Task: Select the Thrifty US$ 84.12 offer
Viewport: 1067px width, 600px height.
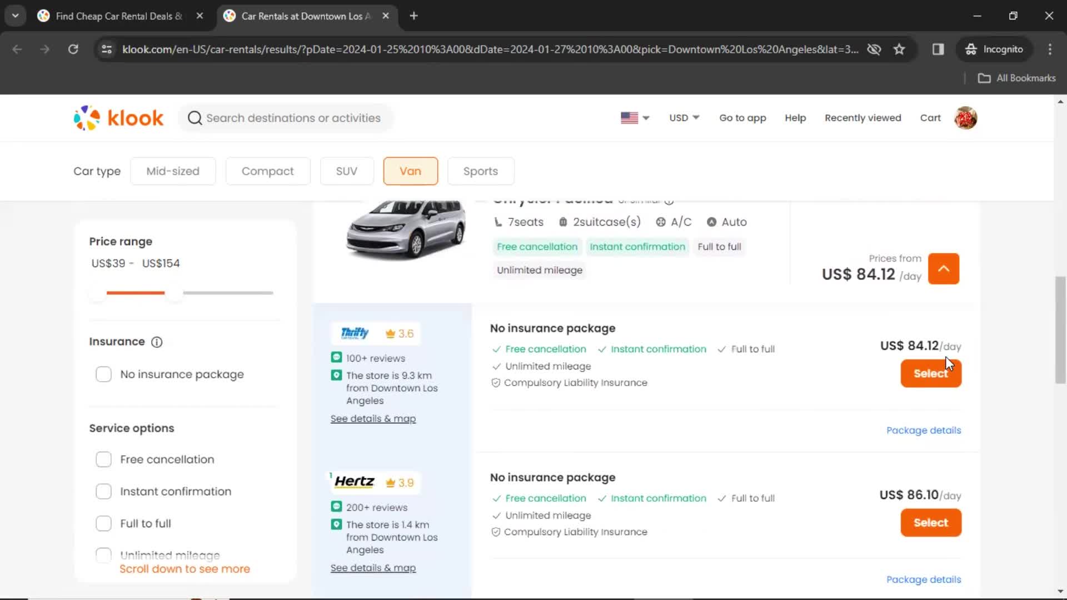Action: click(931, 374)
